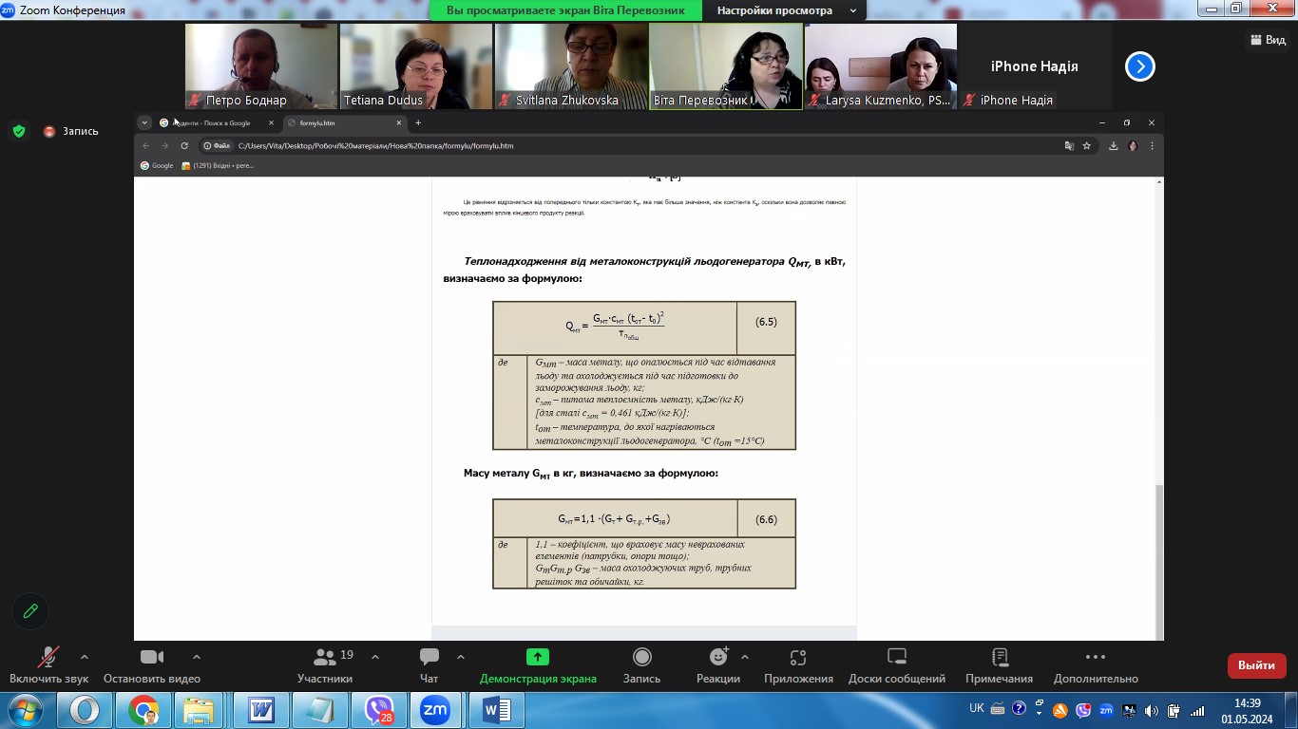Reload the formylu.htm page
Image resolution: width=1298 pixels, height=729 pixels.
tap(184, 146)
